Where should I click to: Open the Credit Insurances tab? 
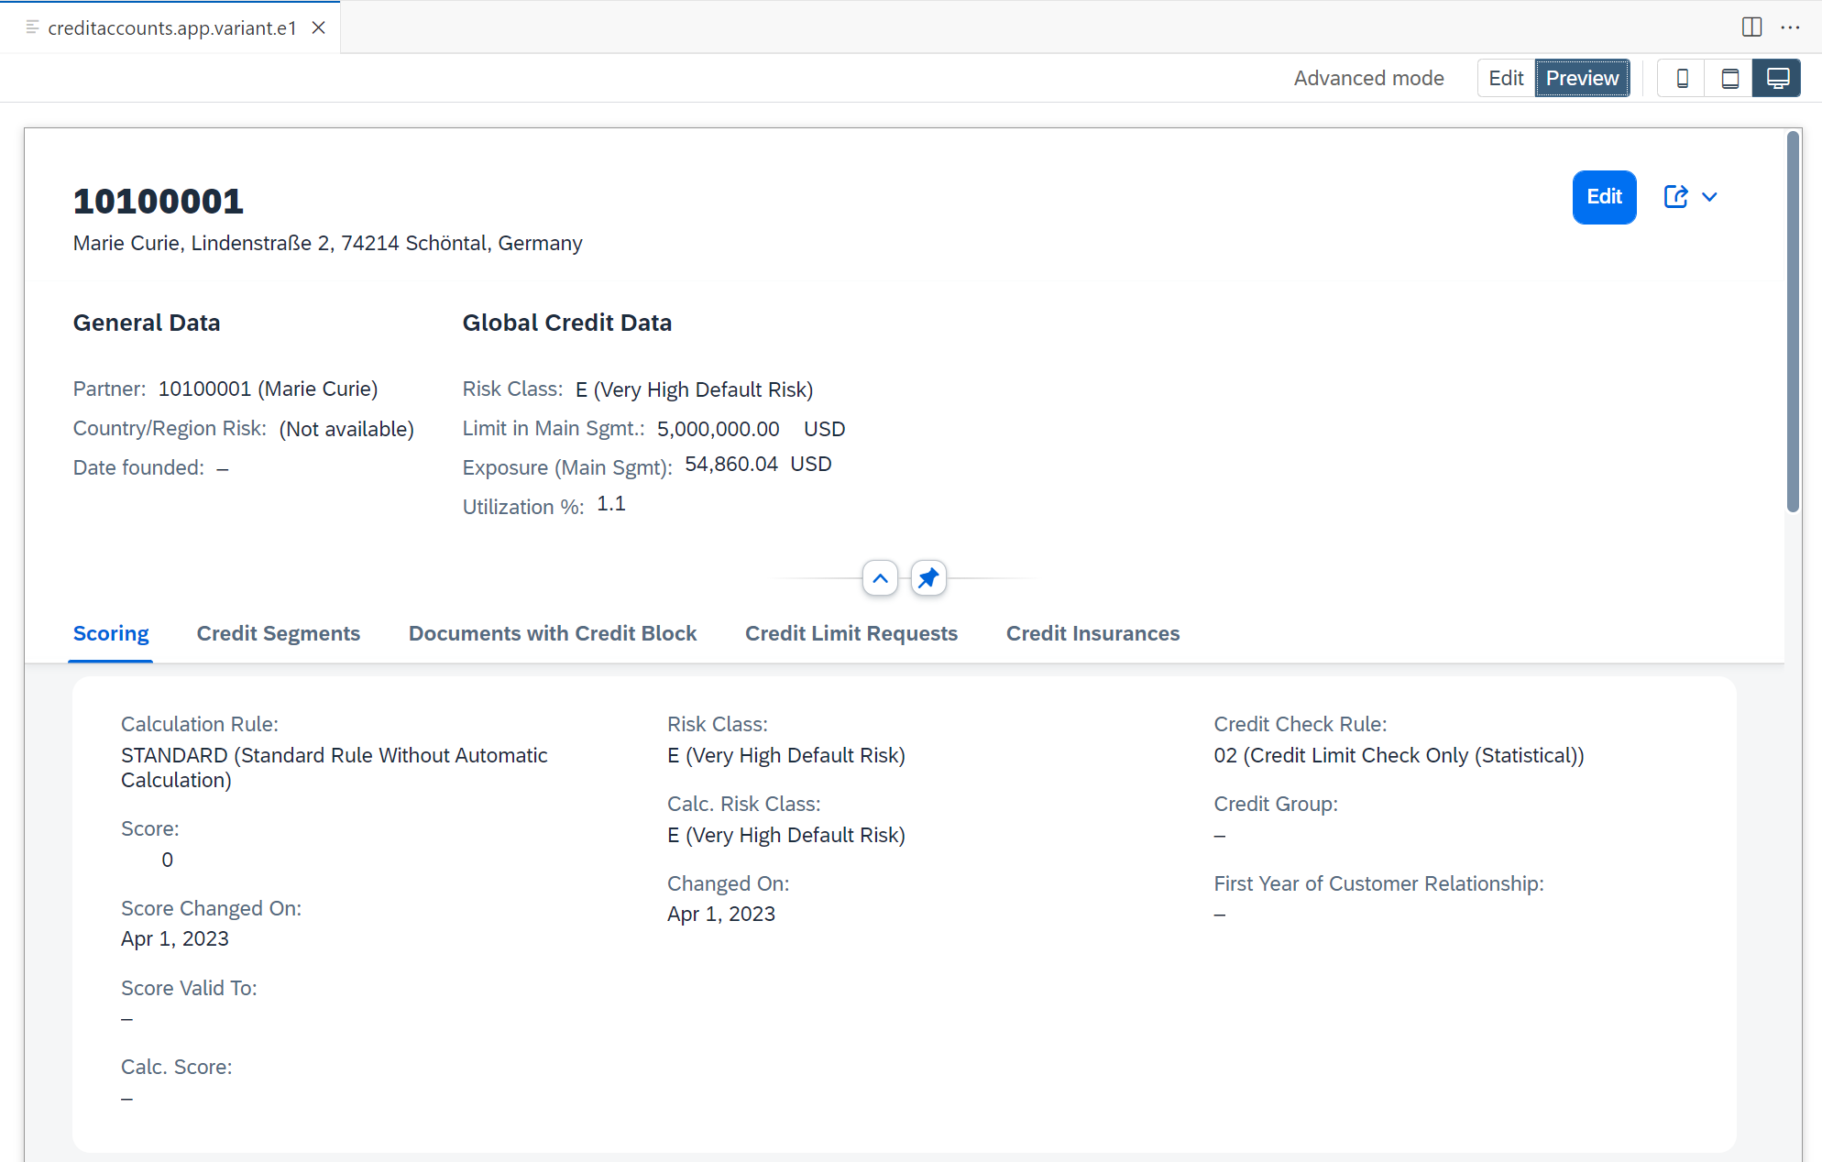[x=1092, y=633]
